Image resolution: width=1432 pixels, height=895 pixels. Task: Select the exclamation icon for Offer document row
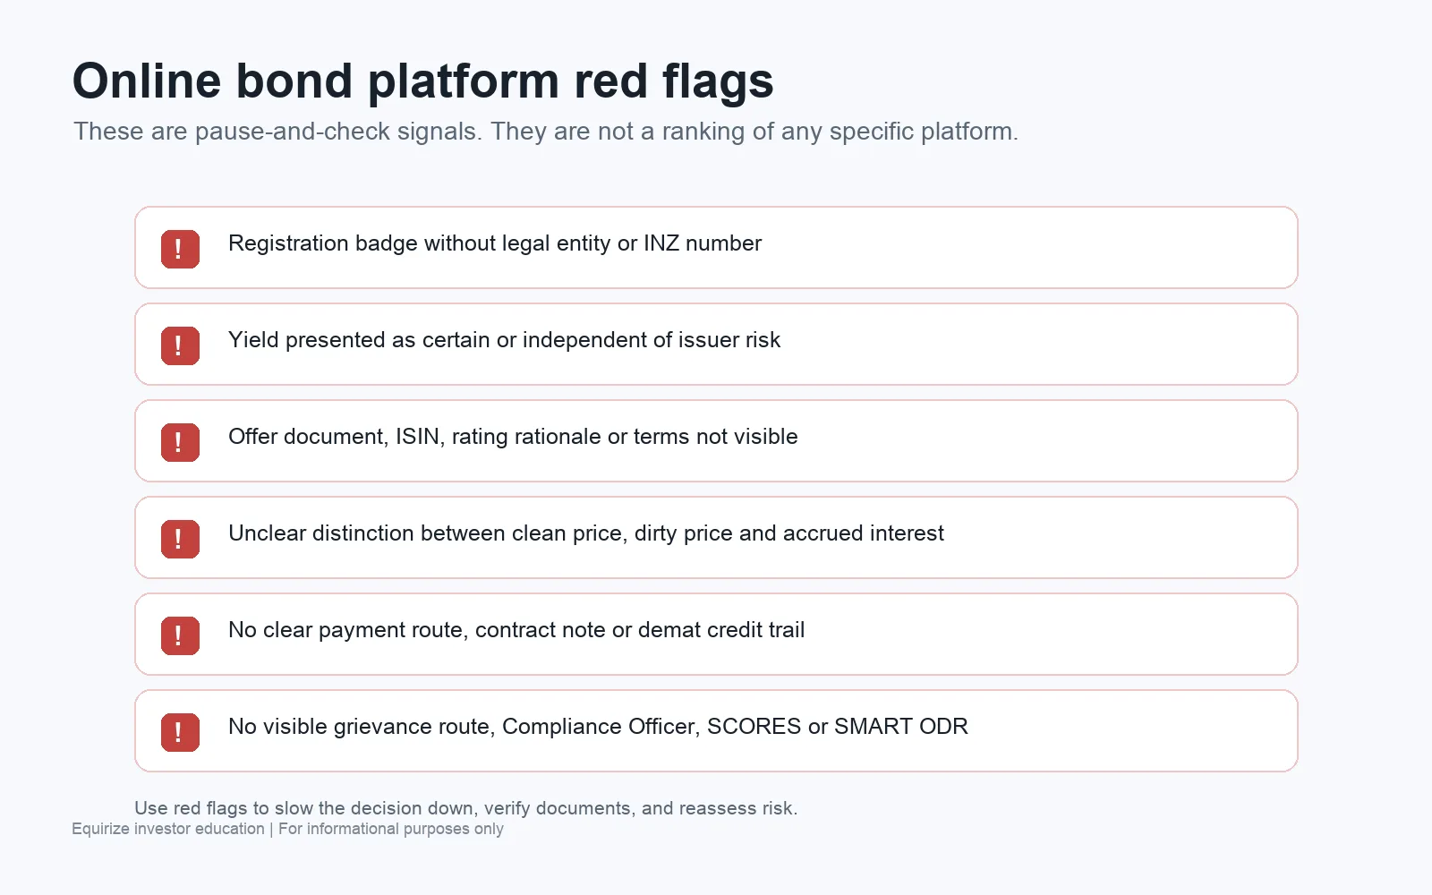180,442
